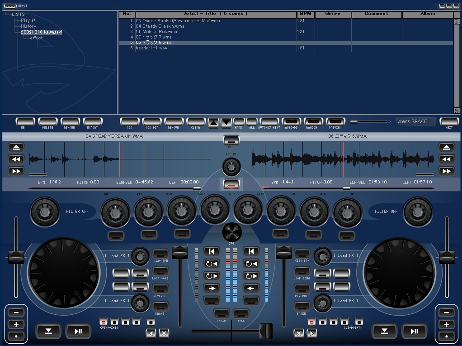Sort by the Artist - Title column

(216, 14)
